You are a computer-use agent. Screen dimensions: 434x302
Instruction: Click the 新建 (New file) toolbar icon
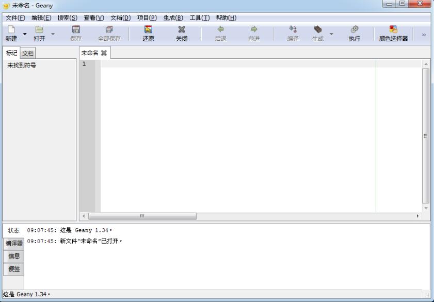click(11, 29)
